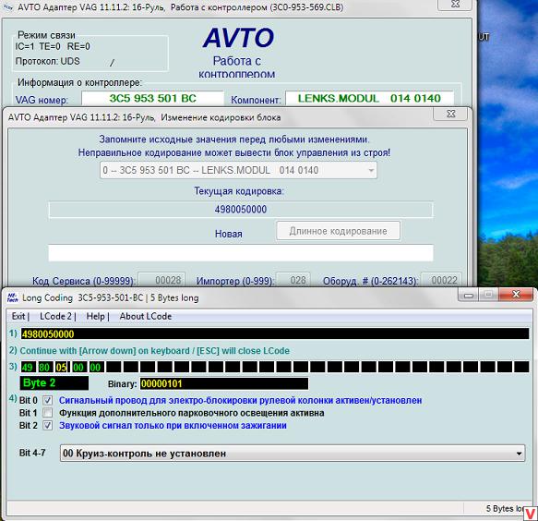
Task: Click the Bit 2 sound signal description text
Action: click(173, 426)
